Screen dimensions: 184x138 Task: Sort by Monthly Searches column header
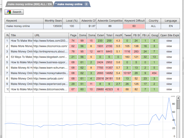pyautogui.click(x=53, y=21)
